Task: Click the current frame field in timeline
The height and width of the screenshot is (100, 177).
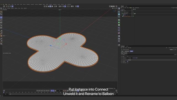Action: [59, 91]
